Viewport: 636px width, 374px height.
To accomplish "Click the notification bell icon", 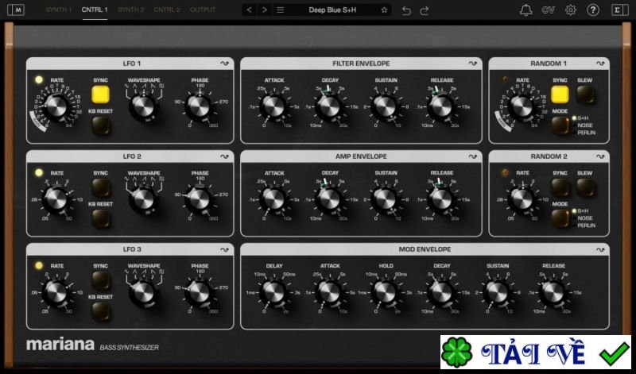I will 526,10.
